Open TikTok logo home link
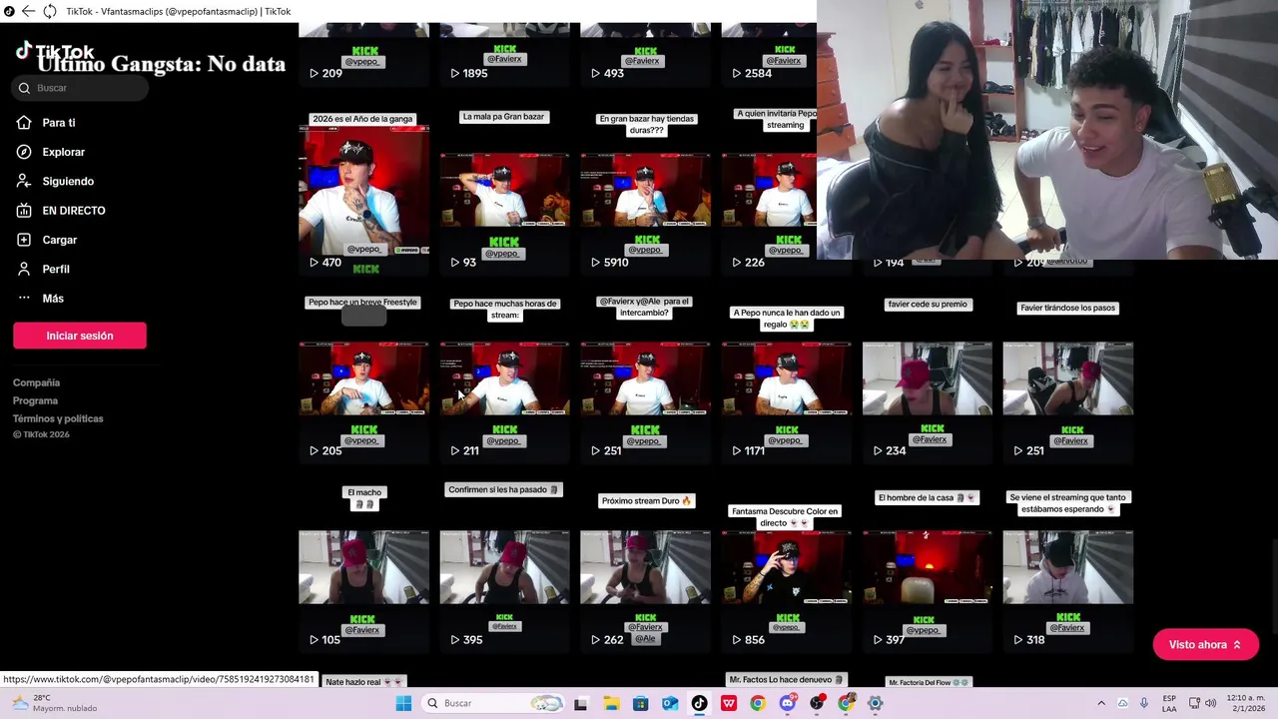The image size is (1278, 719). click(55, 52)
